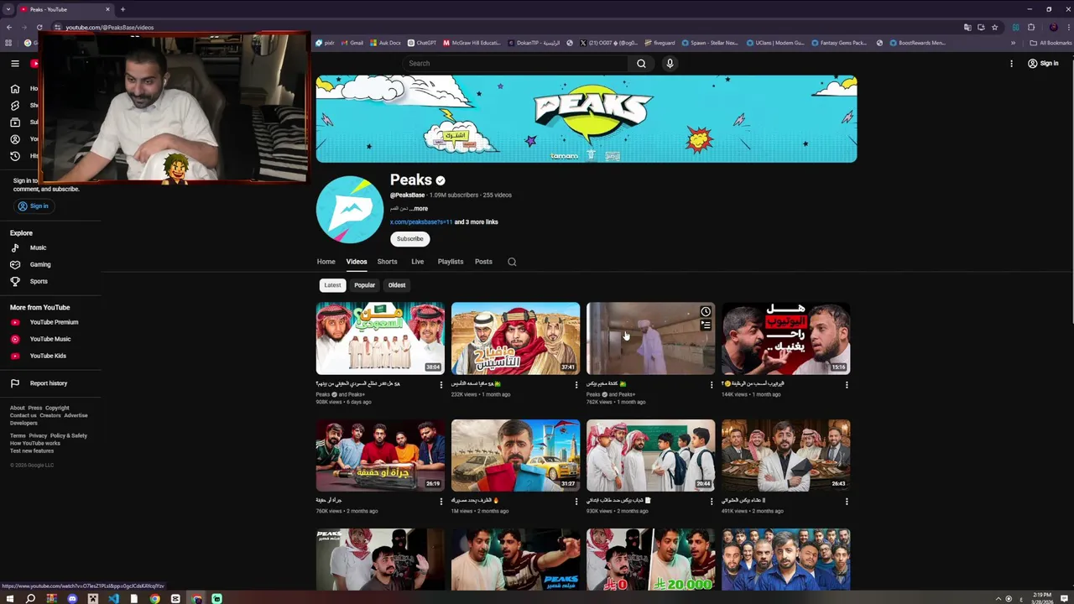Open the Music explore icon in sidebar
1074x604 pixels.
(x=15, y=247)
